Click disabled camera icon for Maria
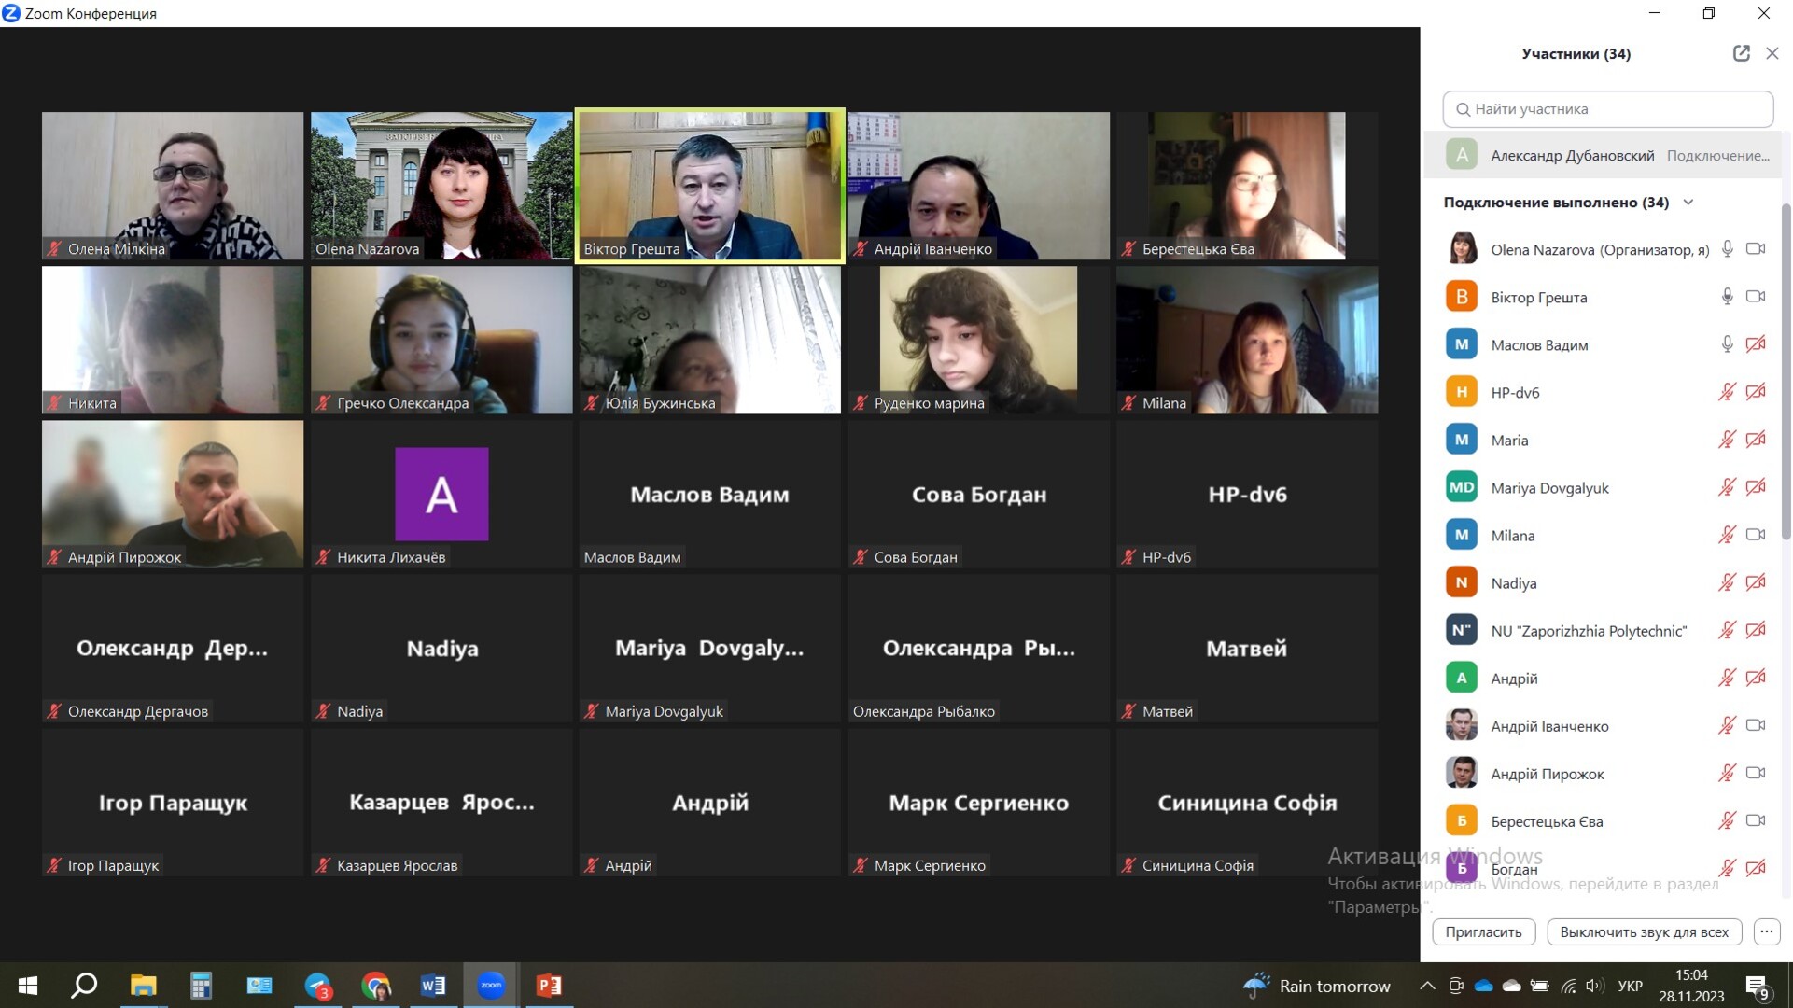The width and height of the screenshot is (1793, 1008). click(1756, 440)
